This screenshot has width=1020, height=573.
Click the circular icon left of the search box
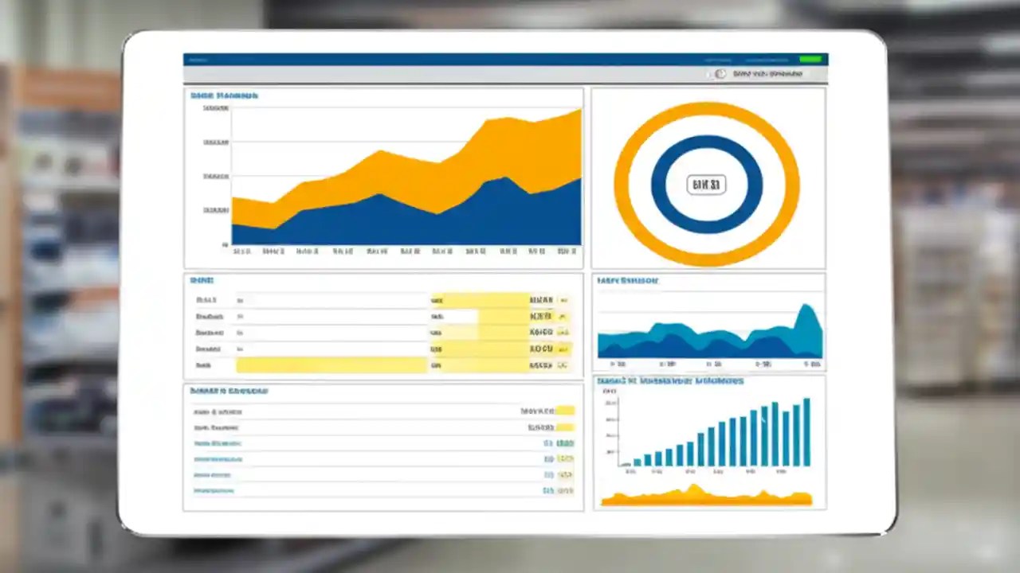coord(720,74)
